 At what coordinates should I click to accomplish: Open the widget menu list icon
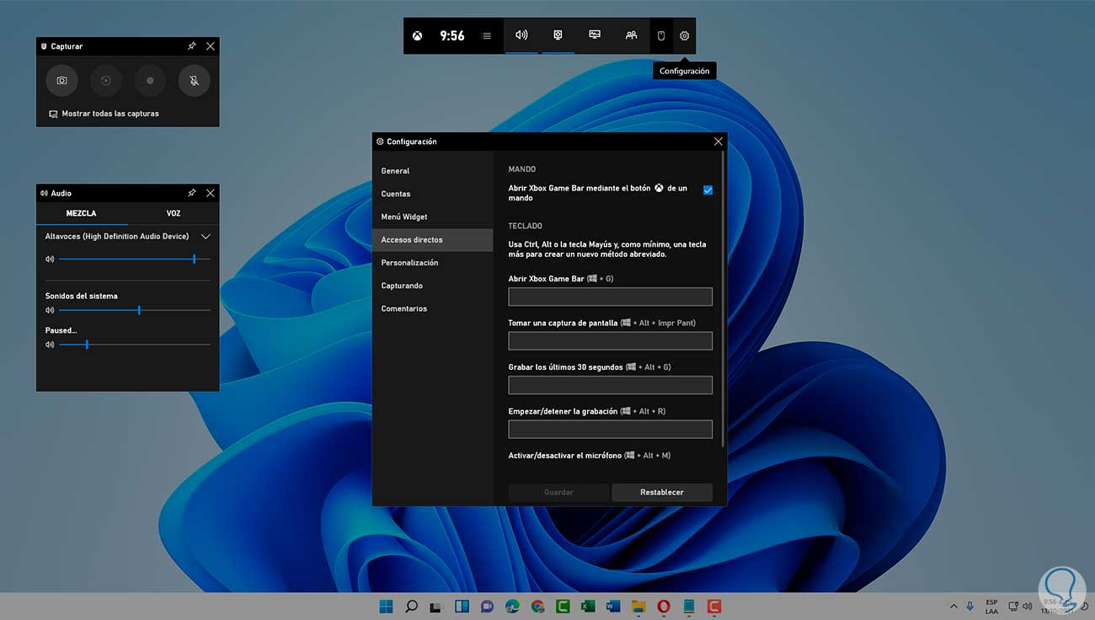point(487,36)
